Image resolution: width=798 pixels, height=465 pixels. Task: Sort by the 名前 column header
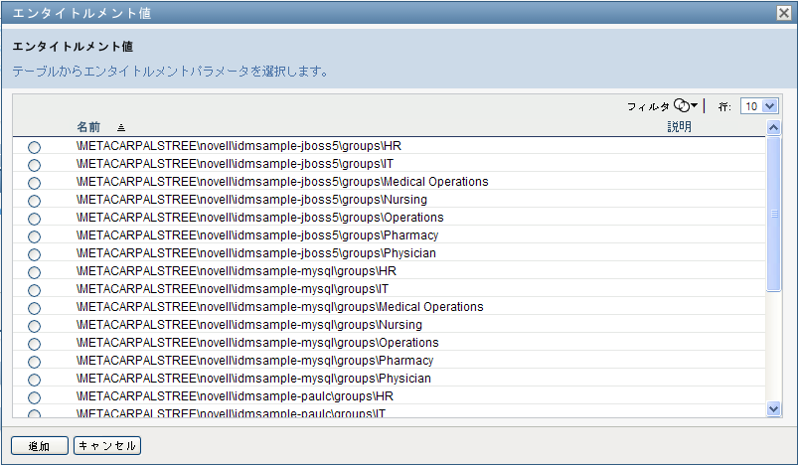88,127
